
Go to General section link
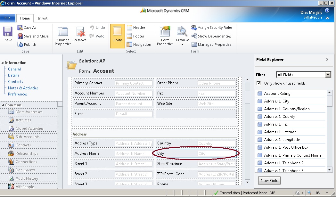14,69
